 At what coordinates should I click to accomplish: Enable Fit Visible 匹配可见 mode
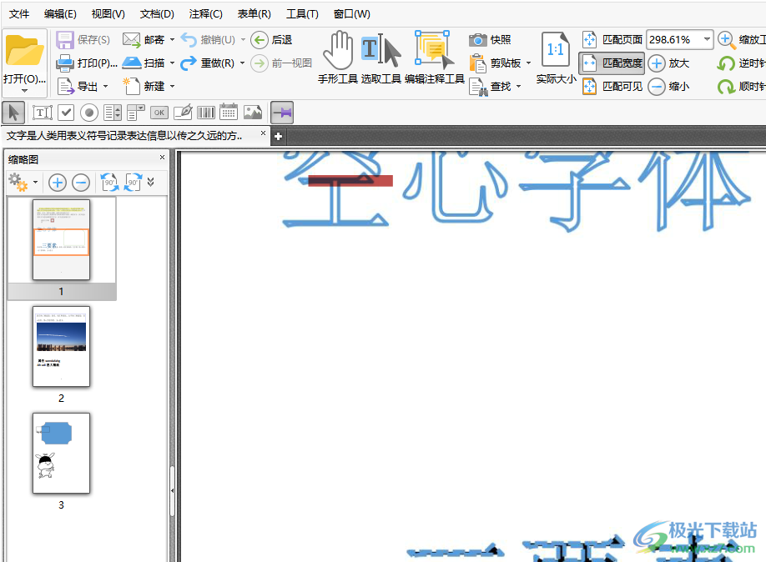[612, 87]
